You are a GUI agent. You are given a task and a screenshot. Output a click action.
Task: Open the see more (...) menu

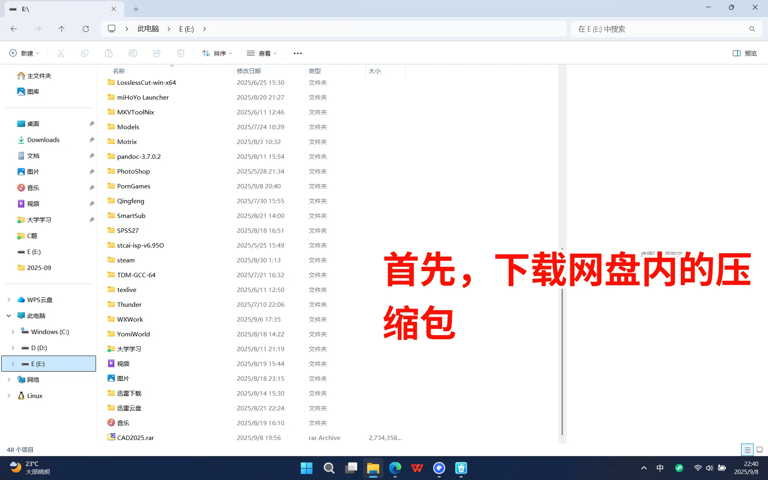[298, 53]
